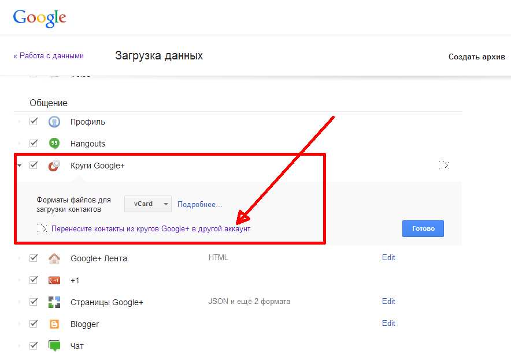Toggle the Круги Google+ checkbox

coord(34,165)
